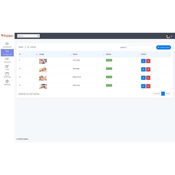This screenshot has width=175, height=175.
Task: Click the Massage name cell
Action: pyautogui.click(x=76, y=68)
